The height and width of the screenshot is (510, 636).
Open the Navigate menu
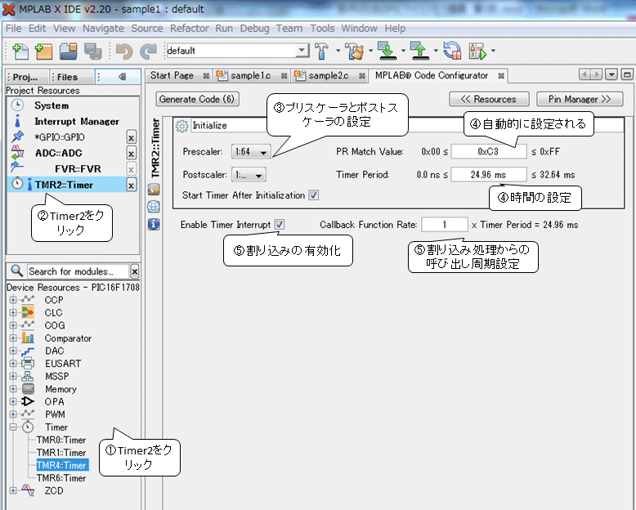coord(103,29)
